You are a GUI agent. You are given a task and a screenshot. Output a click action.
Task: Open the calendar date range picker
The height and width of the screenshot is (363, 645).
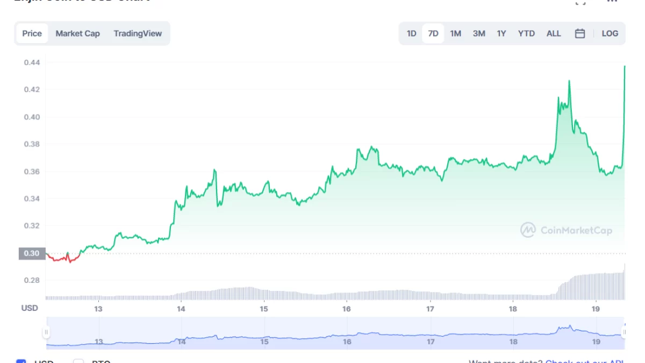tap(580, 33)
